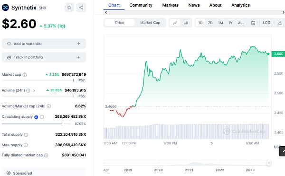Select the line chart view icon
Image resolution: width=285 pixels, height=176 pixels.
(175, 23)
